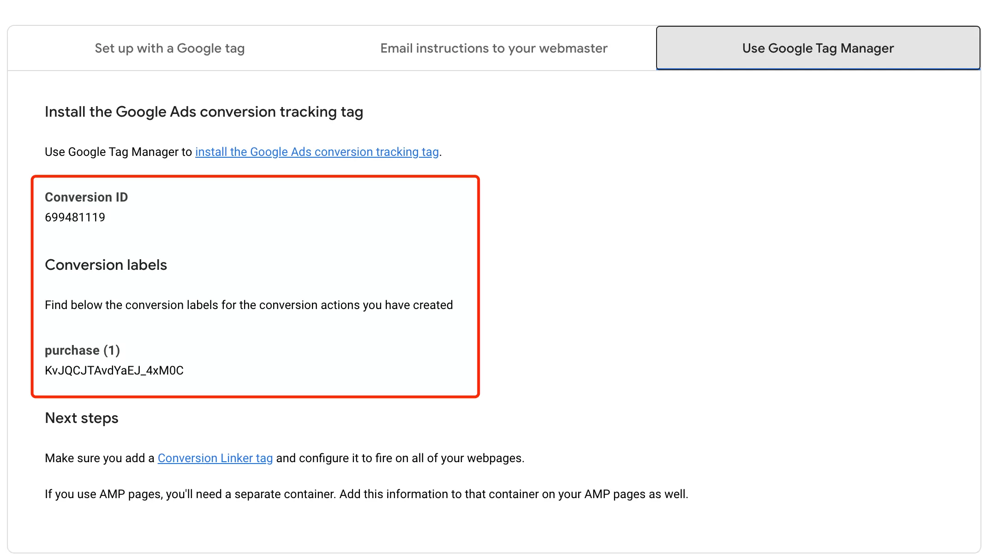
Task: Click the Conversion ID number 699481119
Action: [x=75, y=217]
